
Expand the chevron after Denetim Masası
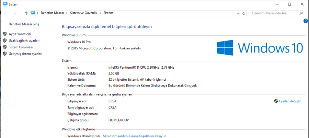pyautogui.click(x=67, y=13)
